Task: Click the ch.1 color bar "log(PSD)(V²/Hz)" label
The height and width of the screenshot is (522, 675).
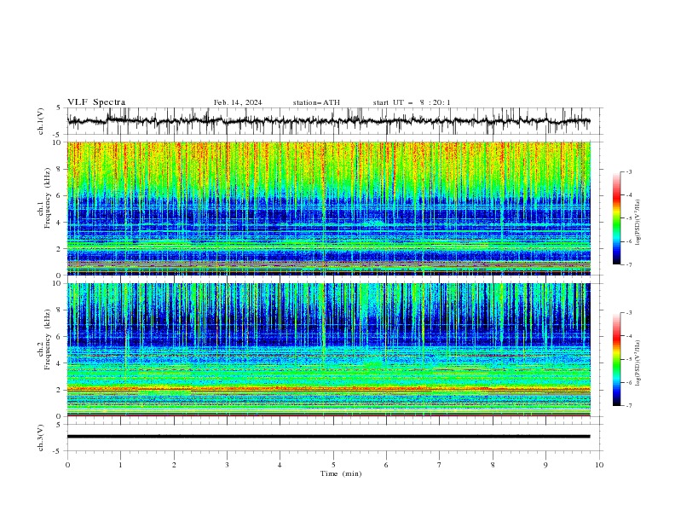Action: coord(637,223)
